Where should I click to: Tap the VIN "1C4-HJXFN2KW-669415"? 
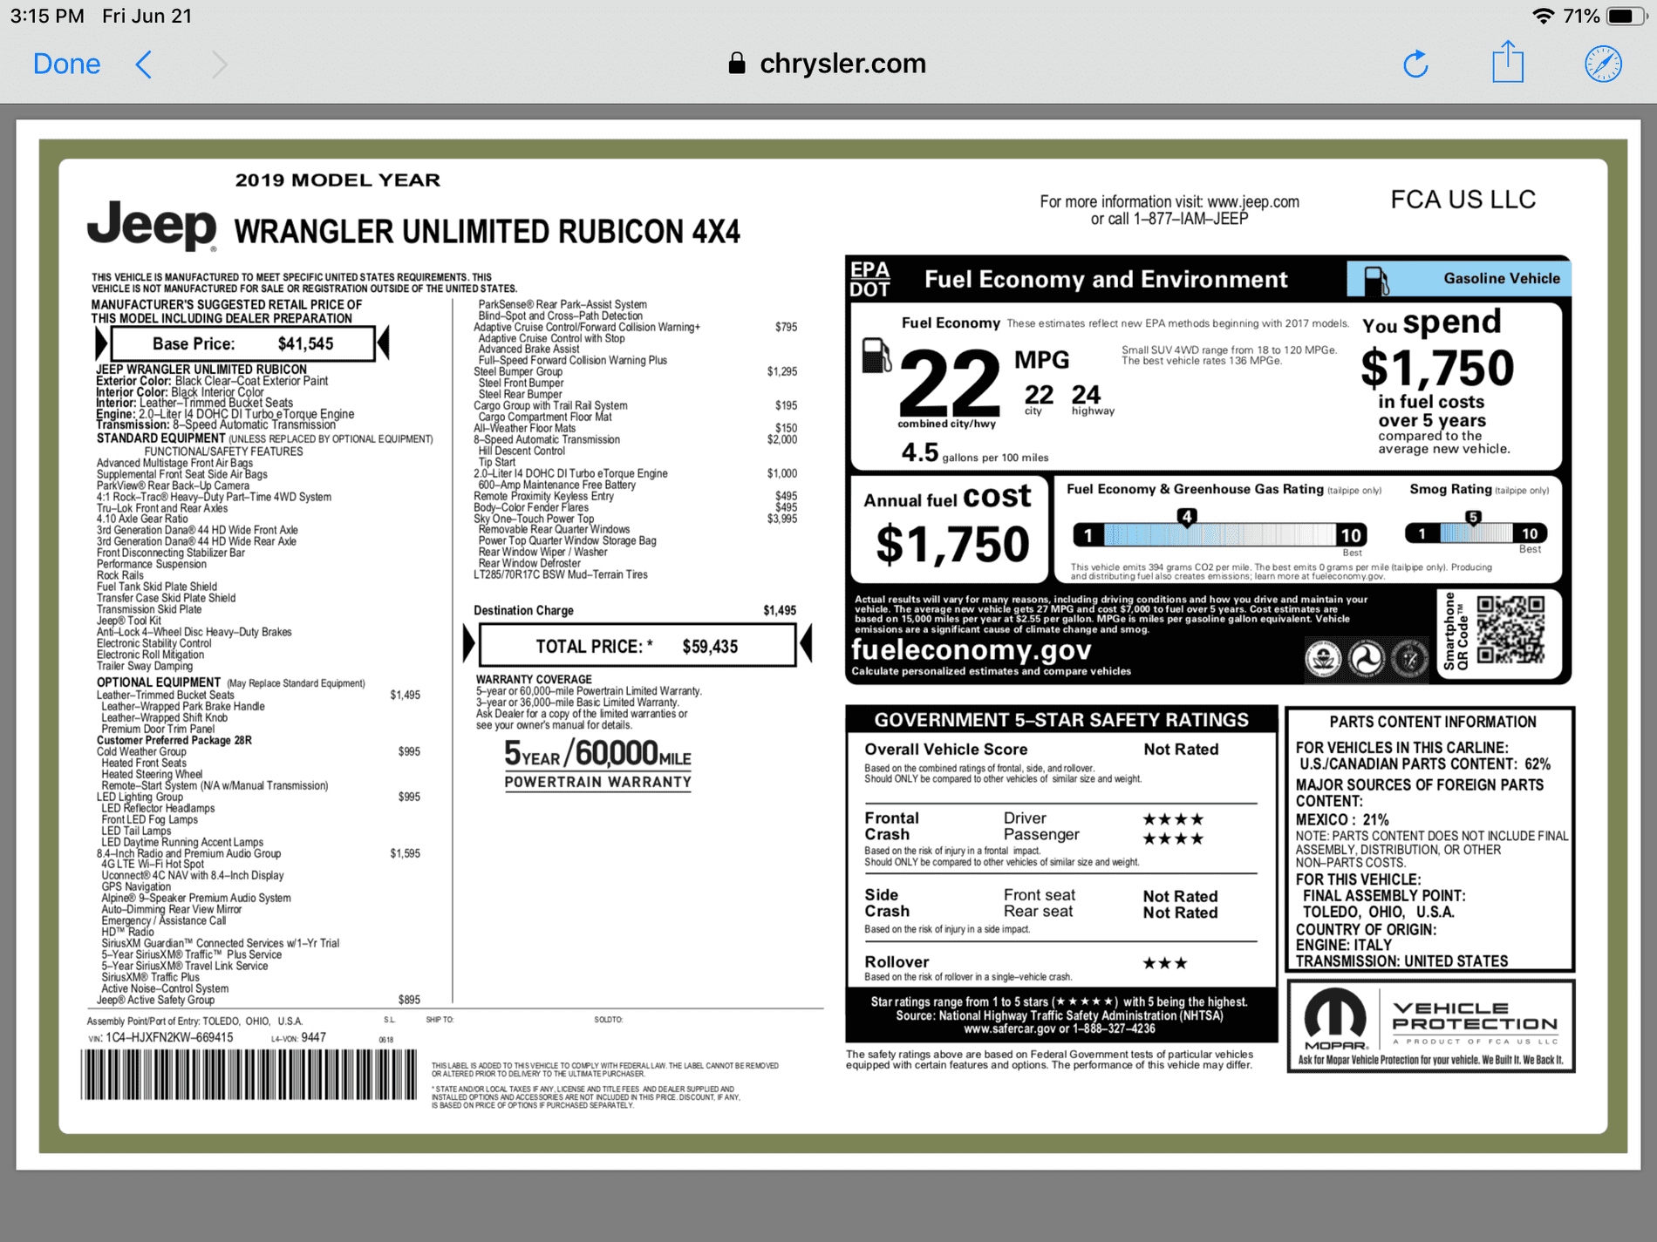click(169, 1038)
